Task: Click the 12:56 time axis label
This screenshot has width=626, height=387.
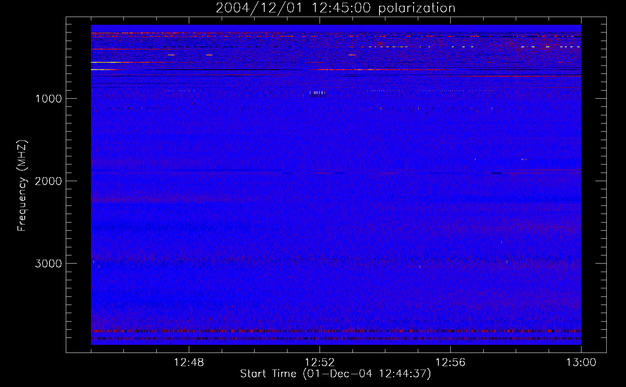Action: (x=450, y=363)
